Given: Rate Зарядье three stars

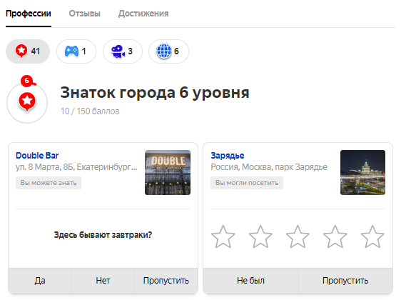Looking at the screenshot, I should (298, 236).
